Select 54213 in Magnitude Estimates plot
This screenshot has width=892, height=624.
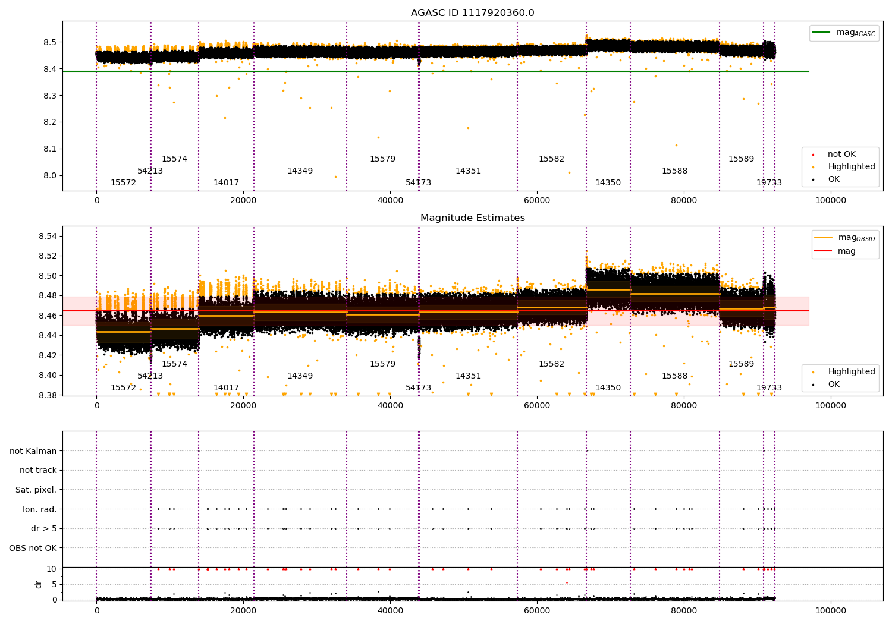click(x=150, y=376)
